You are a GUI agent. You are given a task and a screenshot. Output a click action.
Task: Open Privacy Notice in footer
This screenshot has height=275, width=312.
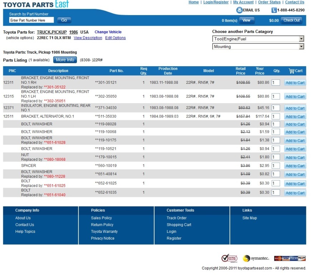pyautogui.click(x=103, y=238)
